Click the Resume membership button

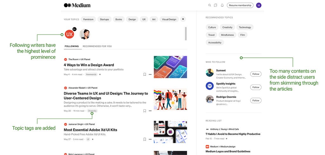click(240, 5)
